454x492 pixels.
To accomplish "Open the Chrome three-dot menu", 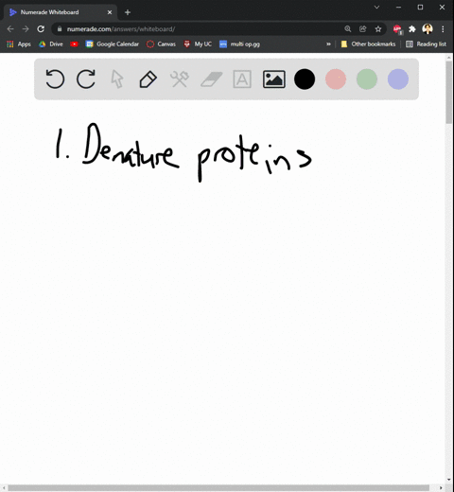I will (443, 29).
